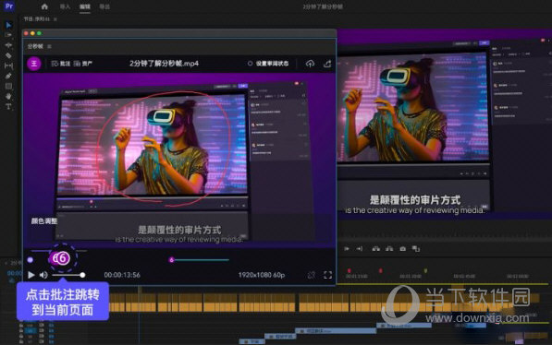Open the 资产 assets tab

[x=83, y=64]
